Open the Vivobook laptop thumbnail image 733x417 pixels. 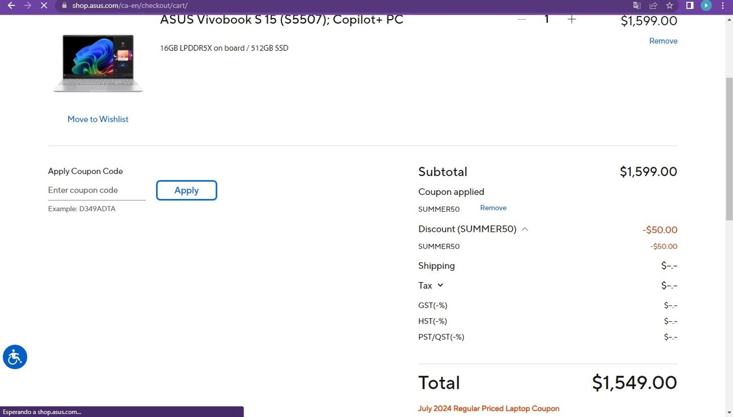98,63
